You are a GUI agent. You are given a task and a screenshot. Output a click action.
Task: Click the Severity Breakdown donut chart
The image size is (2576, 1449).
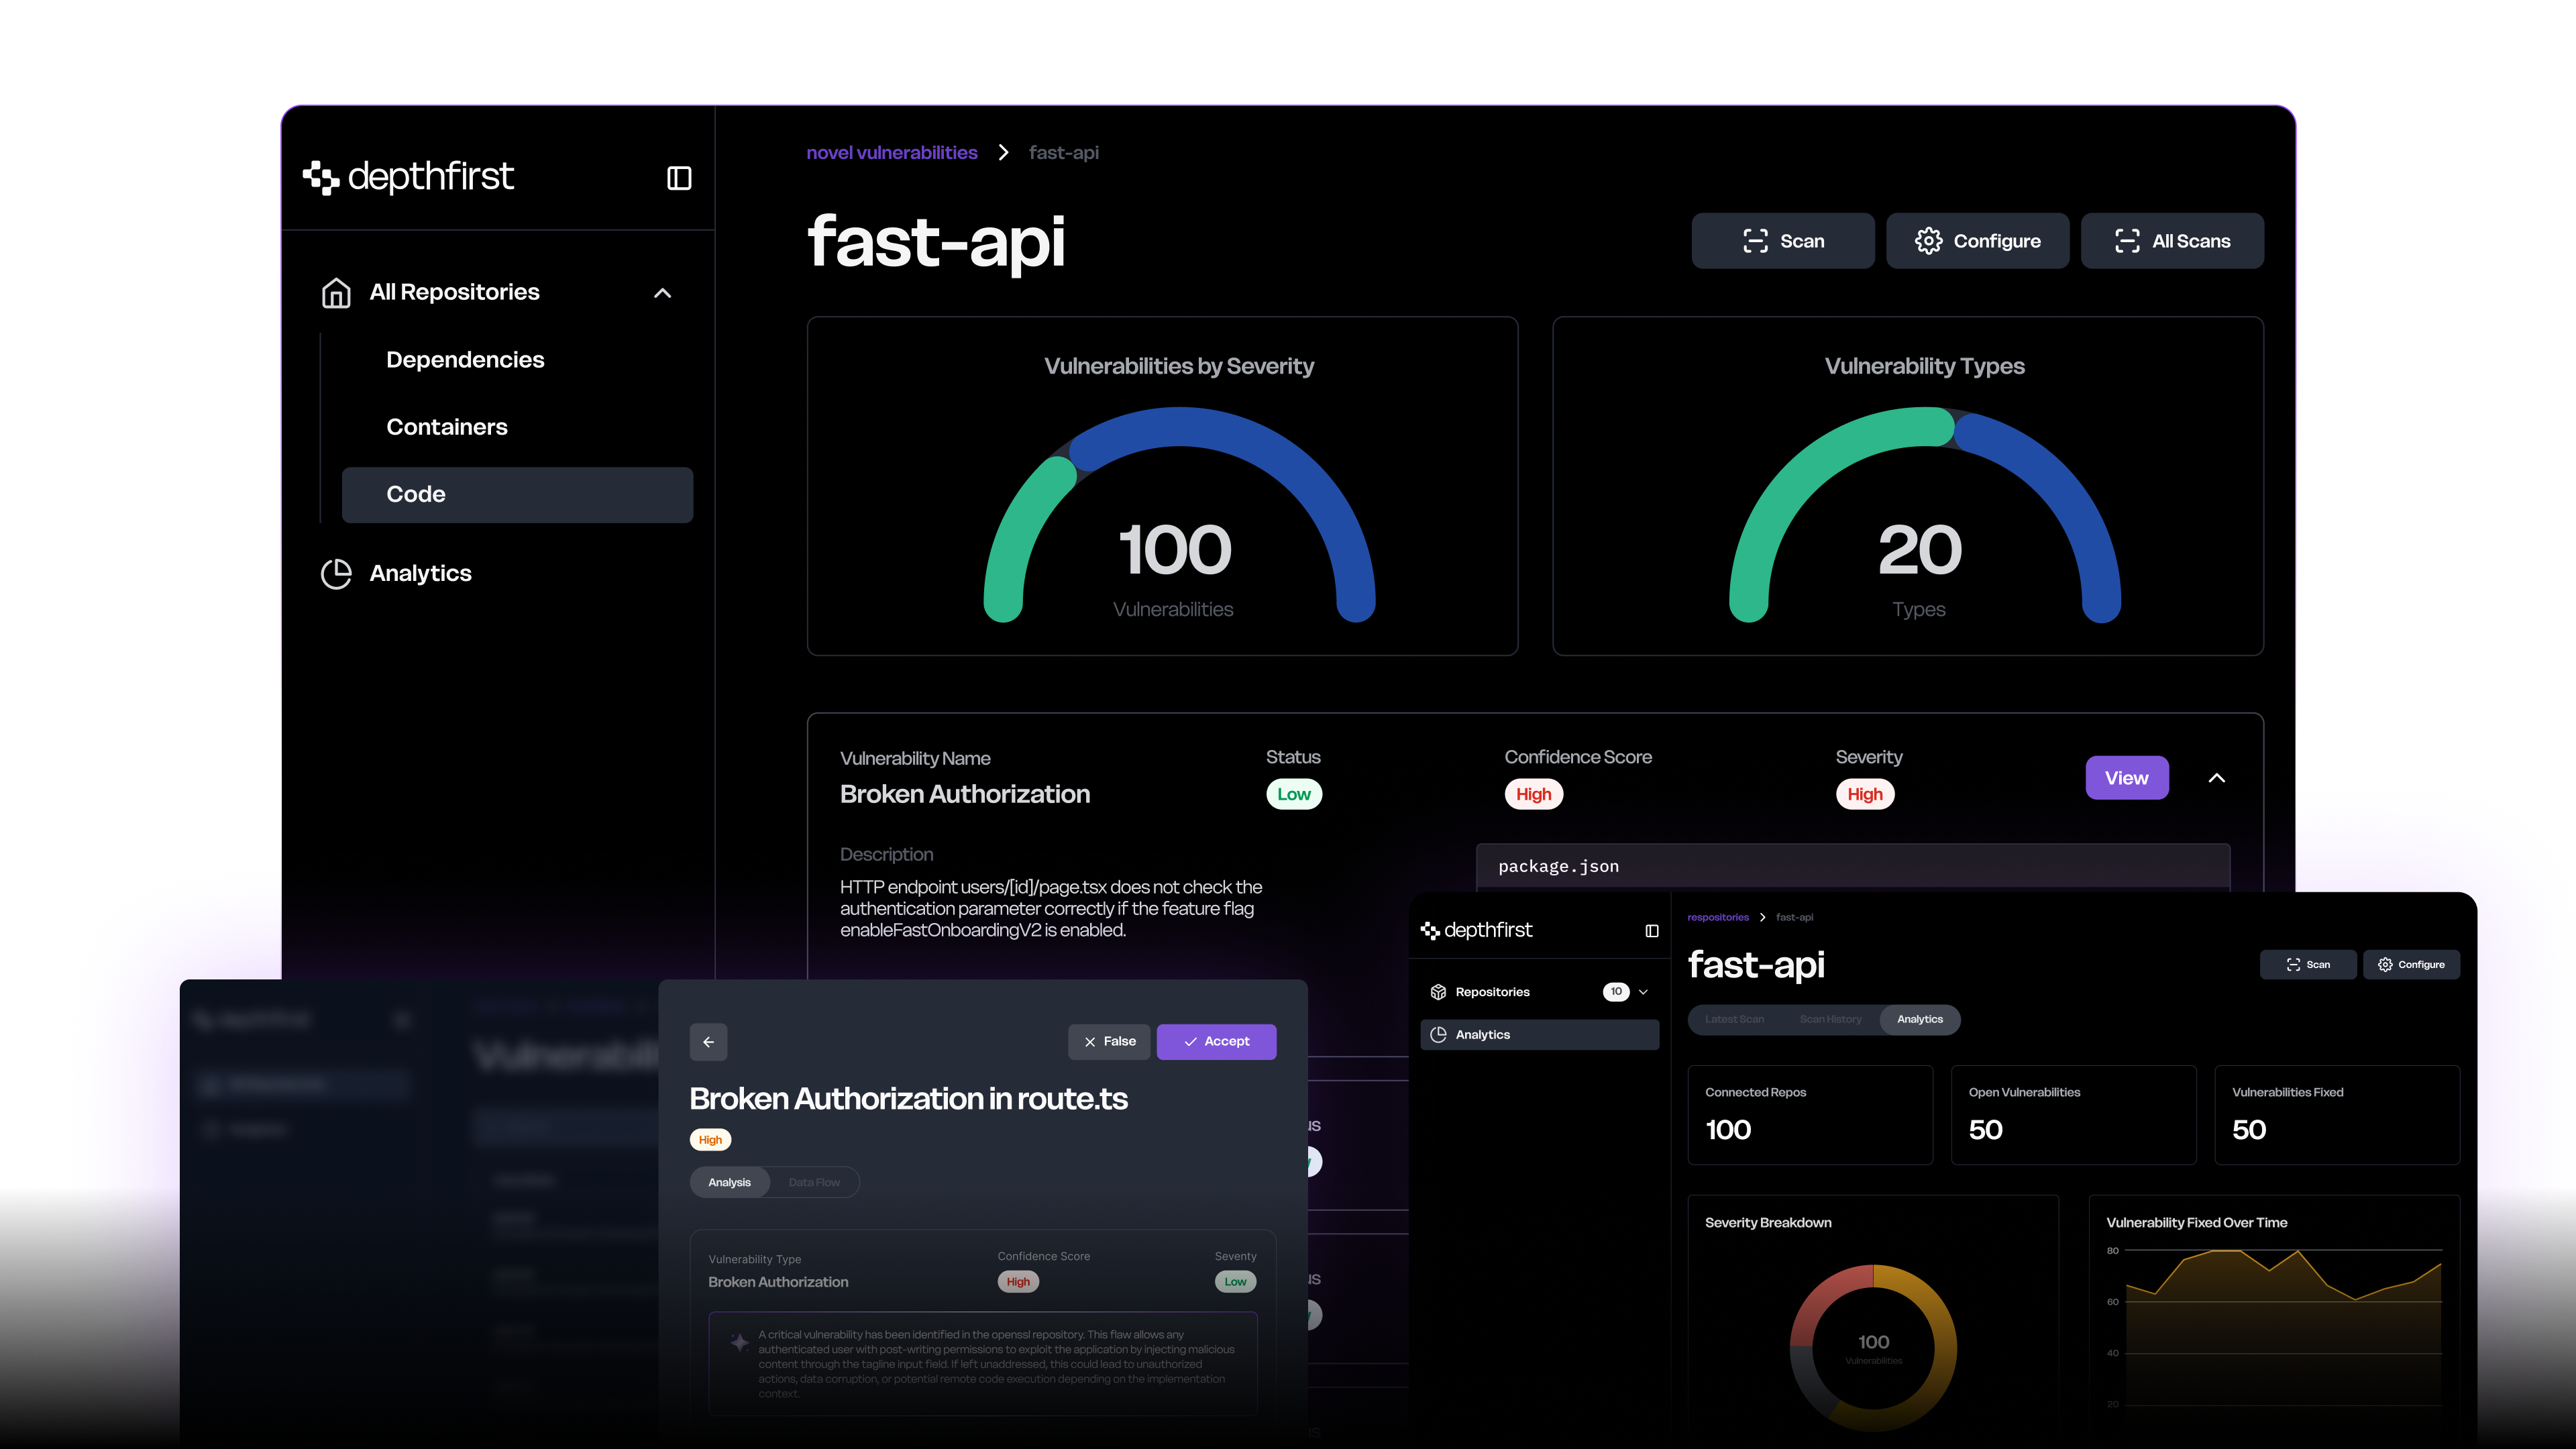pyautogui.click(x=1873, y=1348)
